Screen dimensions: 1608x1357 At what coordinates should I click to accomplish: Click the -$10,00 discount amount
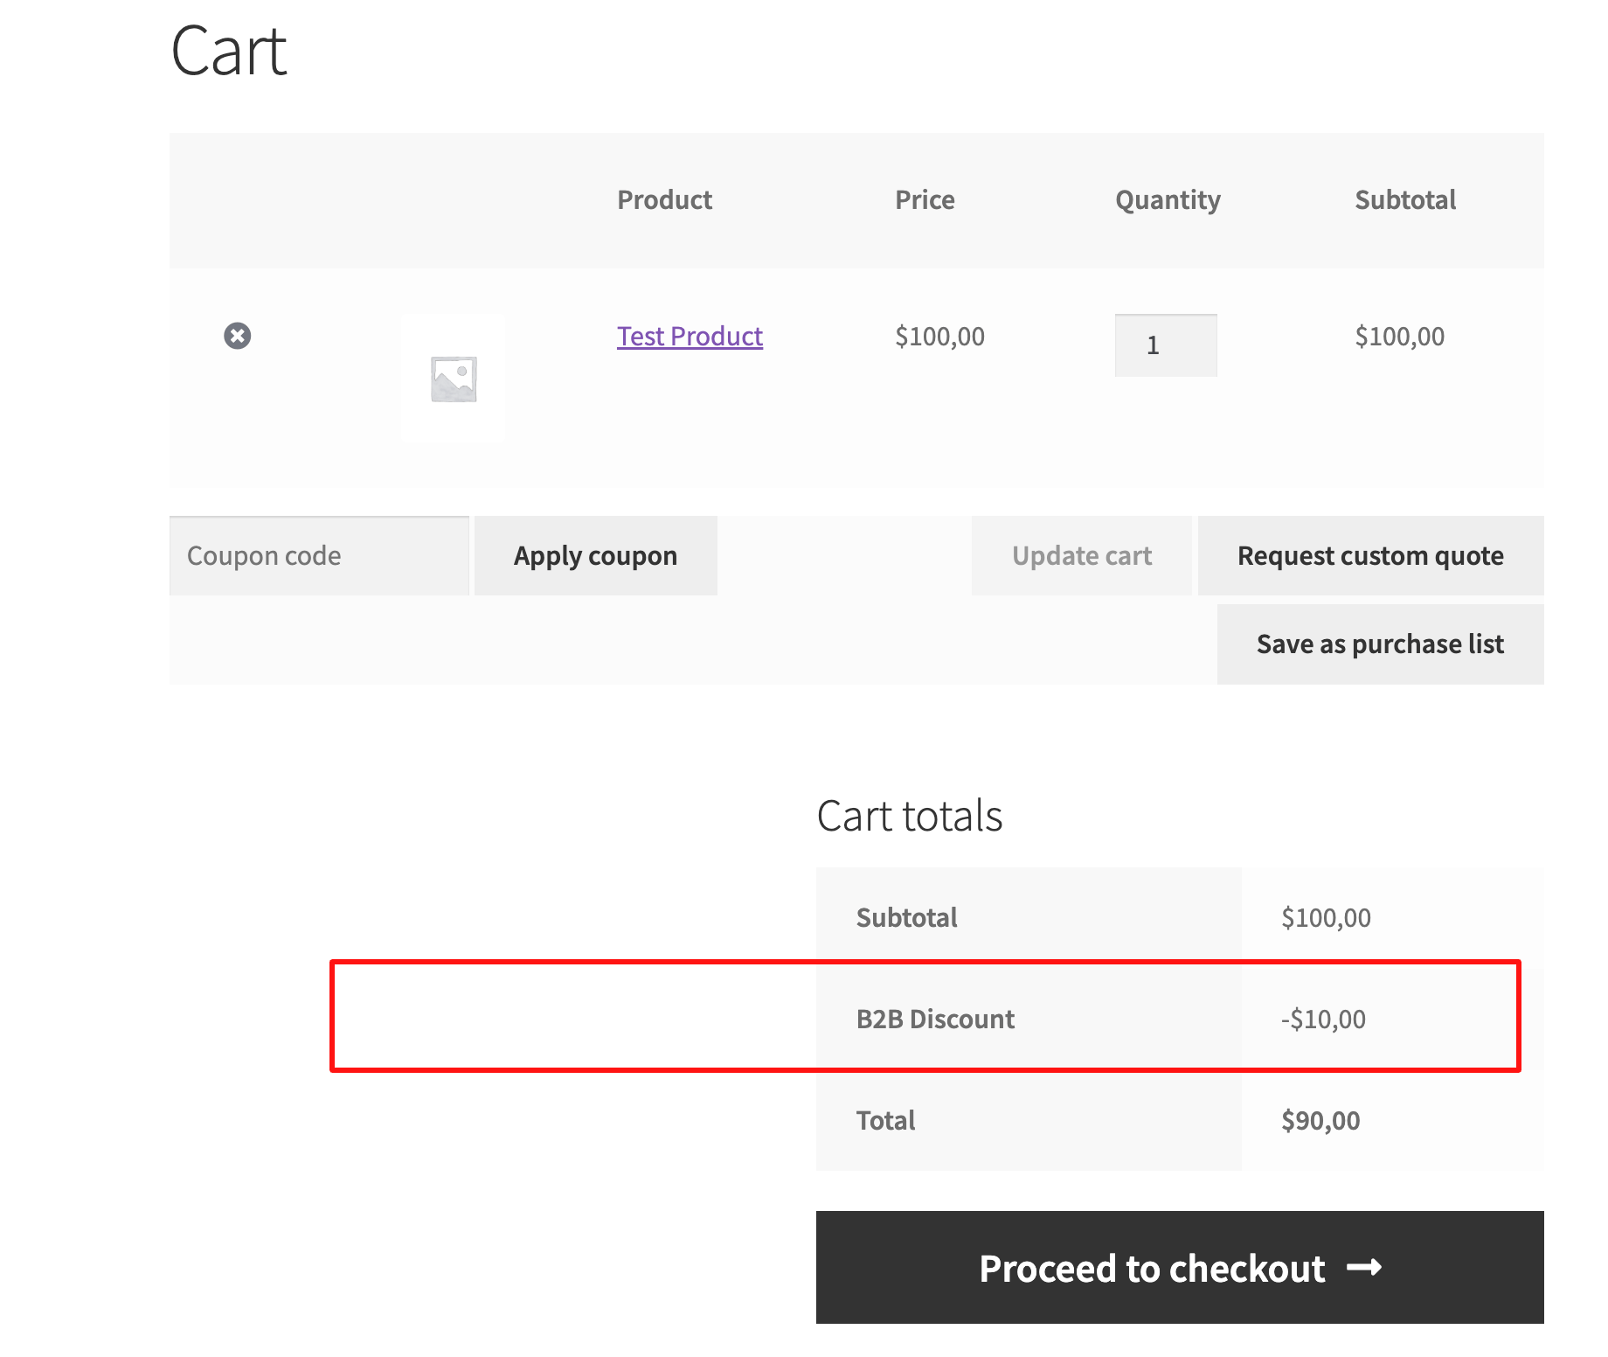(x=1323, y=1019)
